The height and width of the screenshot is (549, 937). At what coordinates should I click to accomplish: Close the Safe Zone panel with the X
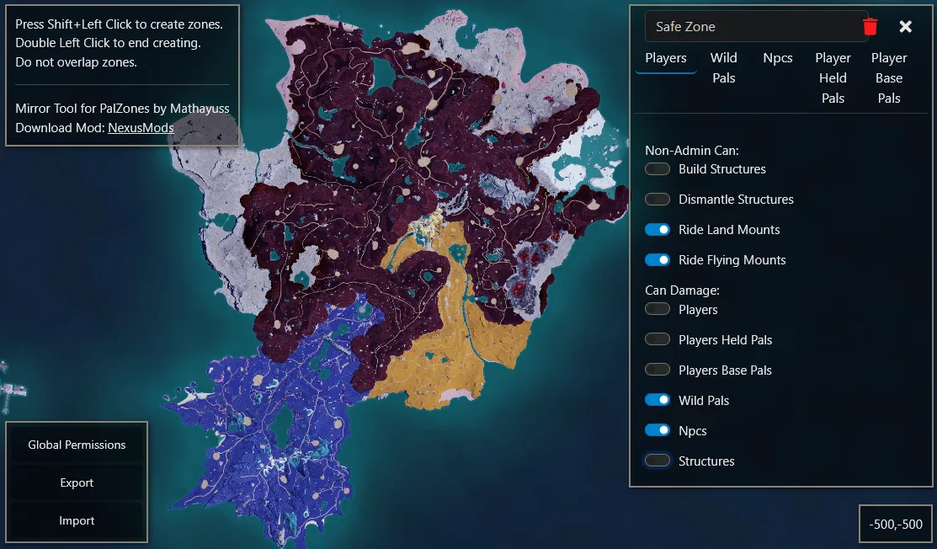point(905,26)
